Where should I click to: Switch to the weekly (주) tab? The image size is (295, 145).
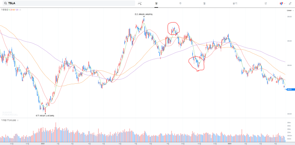click(180, 4)
